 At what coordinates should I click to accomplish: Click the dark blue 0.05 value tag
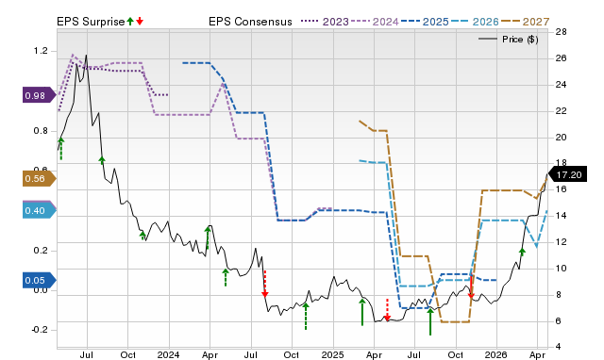point(40,281)
